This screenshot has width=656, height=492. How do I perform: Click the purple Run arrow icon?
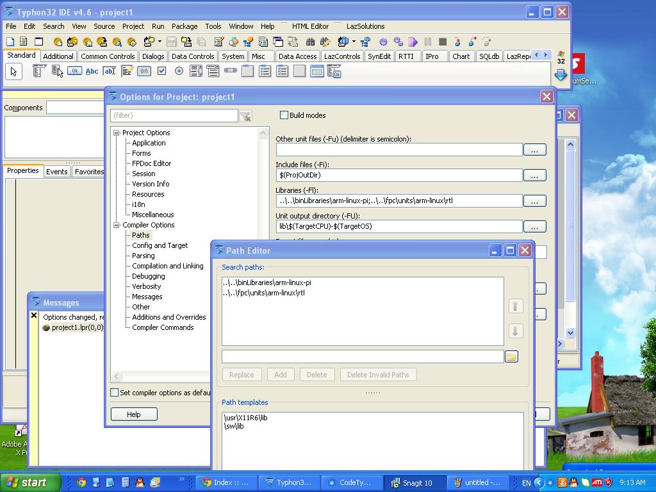(x=413, y=42)
